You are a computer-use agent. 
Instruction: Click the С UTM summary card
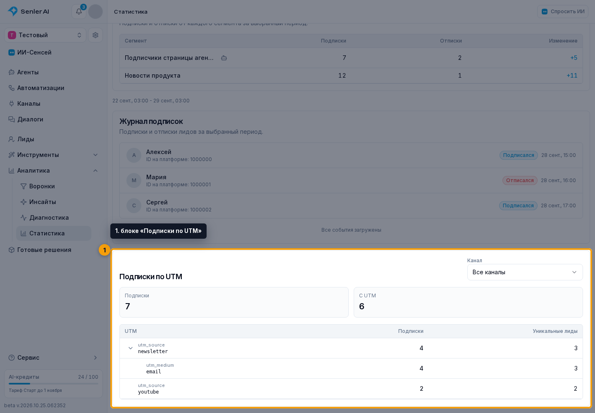point(468,302)
